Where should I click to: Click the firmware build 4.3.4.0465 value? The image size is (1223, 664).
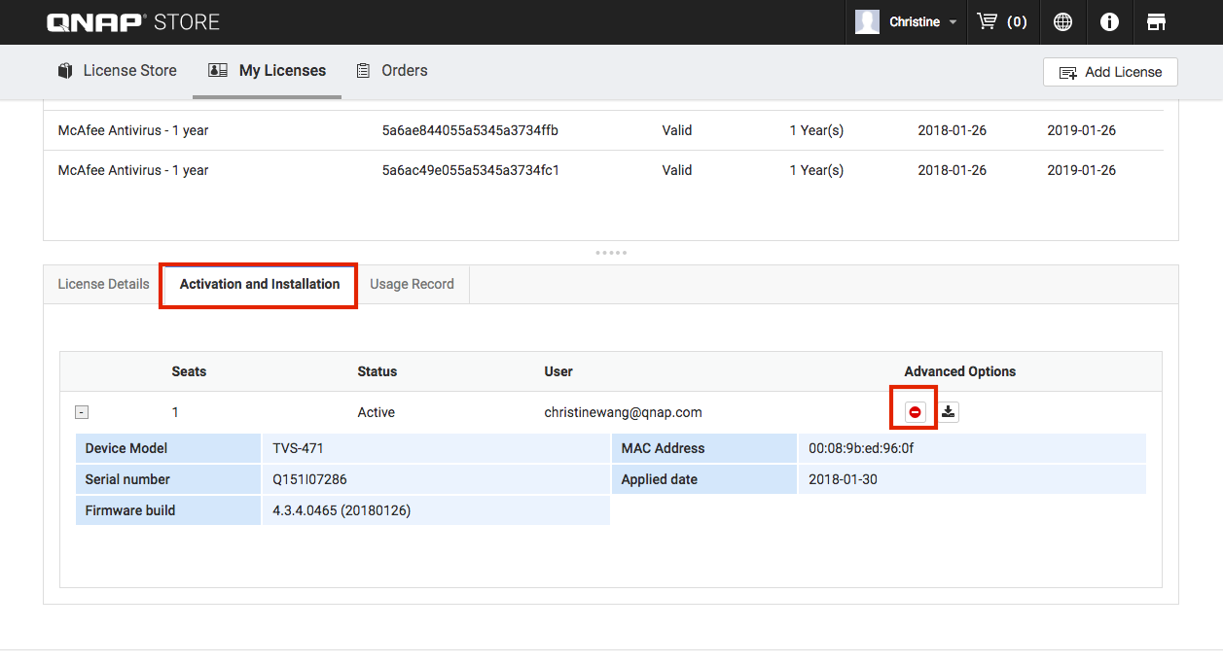[342, 510]
